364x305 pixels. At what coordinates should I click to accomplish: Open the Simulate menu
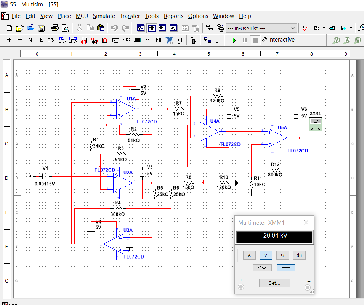pyautogui.click(x=104, y=16)
